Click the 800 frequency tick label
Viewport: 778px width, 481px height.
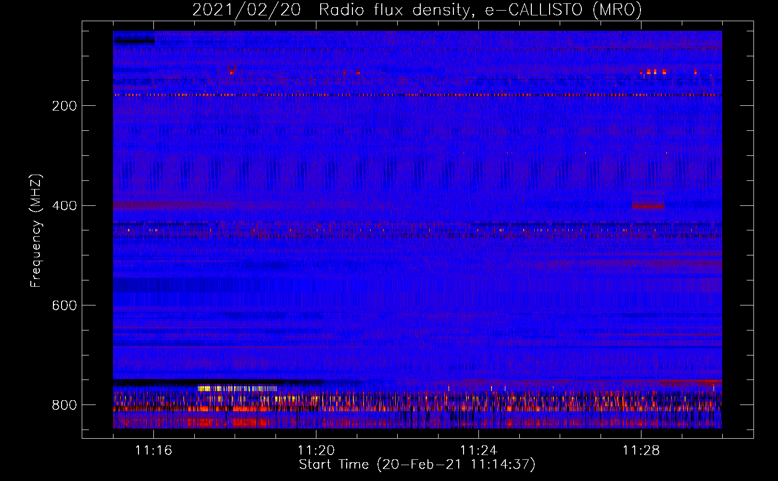click(64, 405)
